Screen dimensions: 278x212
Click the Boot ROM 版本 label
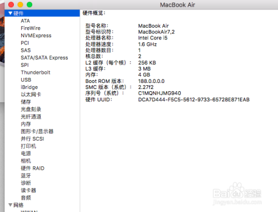tap(105, 81)
